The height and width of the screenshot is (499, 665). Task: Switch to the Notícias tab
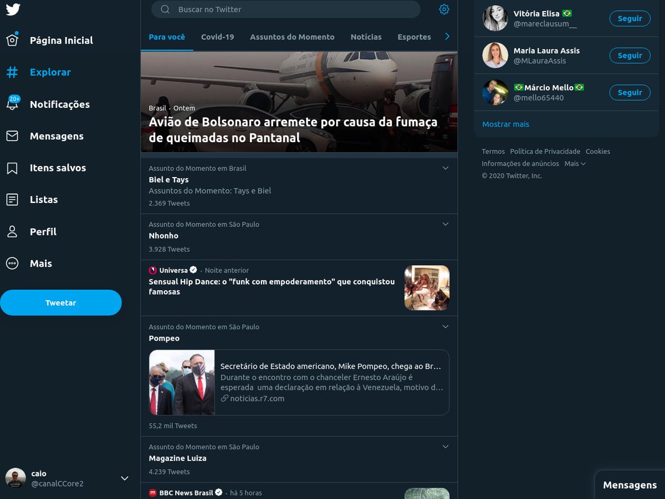[x=366, y=37]
